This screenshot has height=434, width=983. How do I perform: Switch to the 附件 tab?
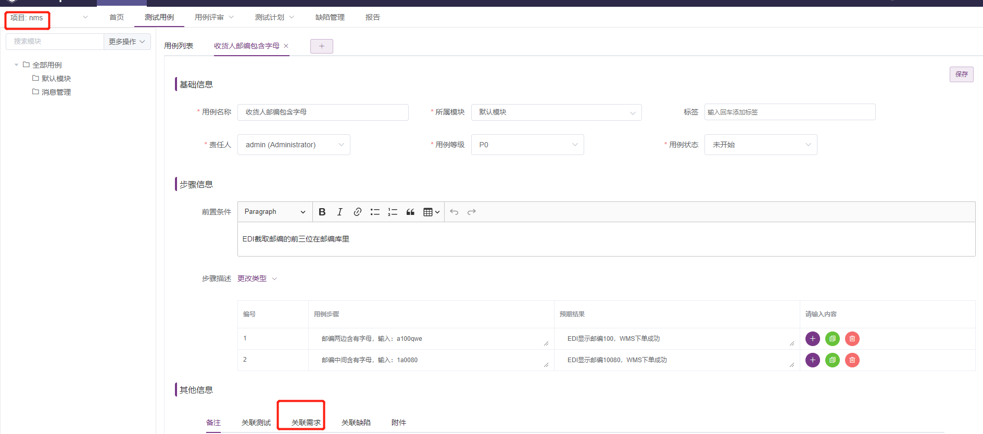point(399,423)
